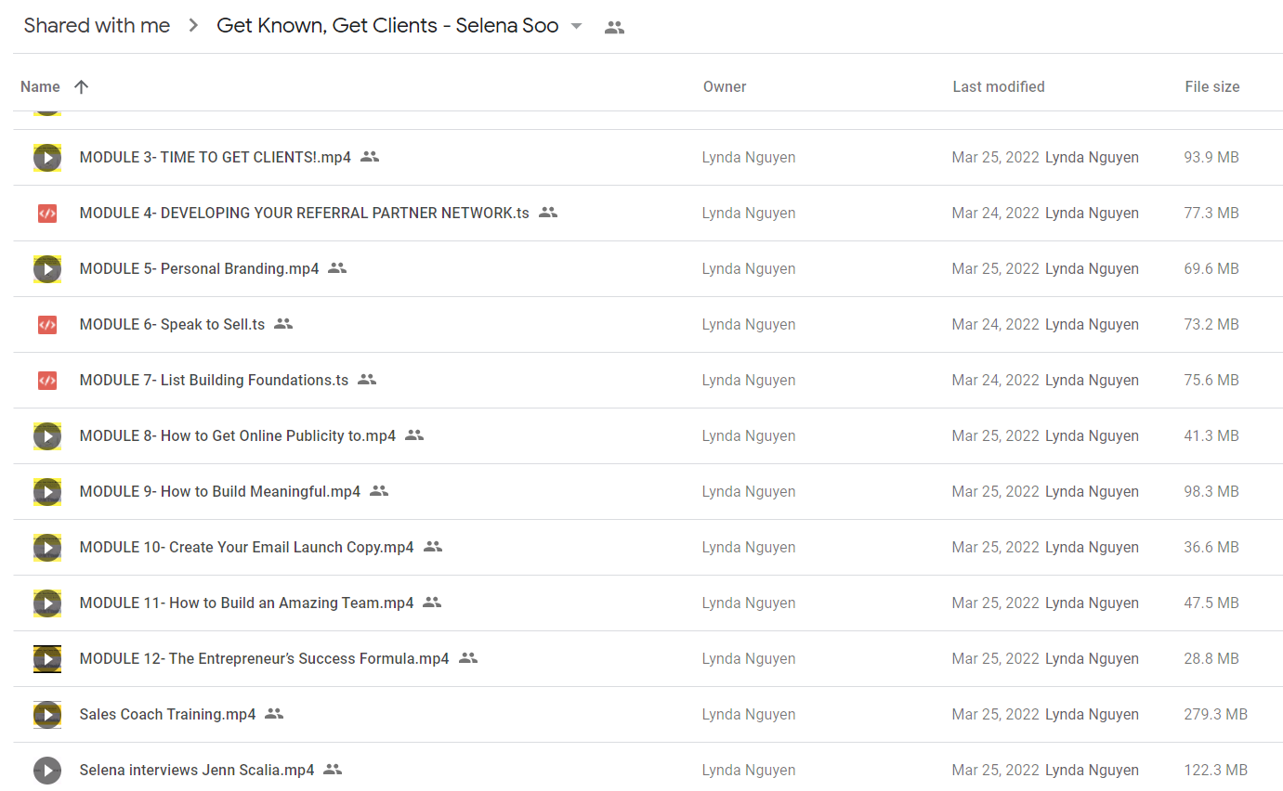Click shared icon next to MODULE 10 file
Screen dimensions: 1283x791
pos(433,547)
